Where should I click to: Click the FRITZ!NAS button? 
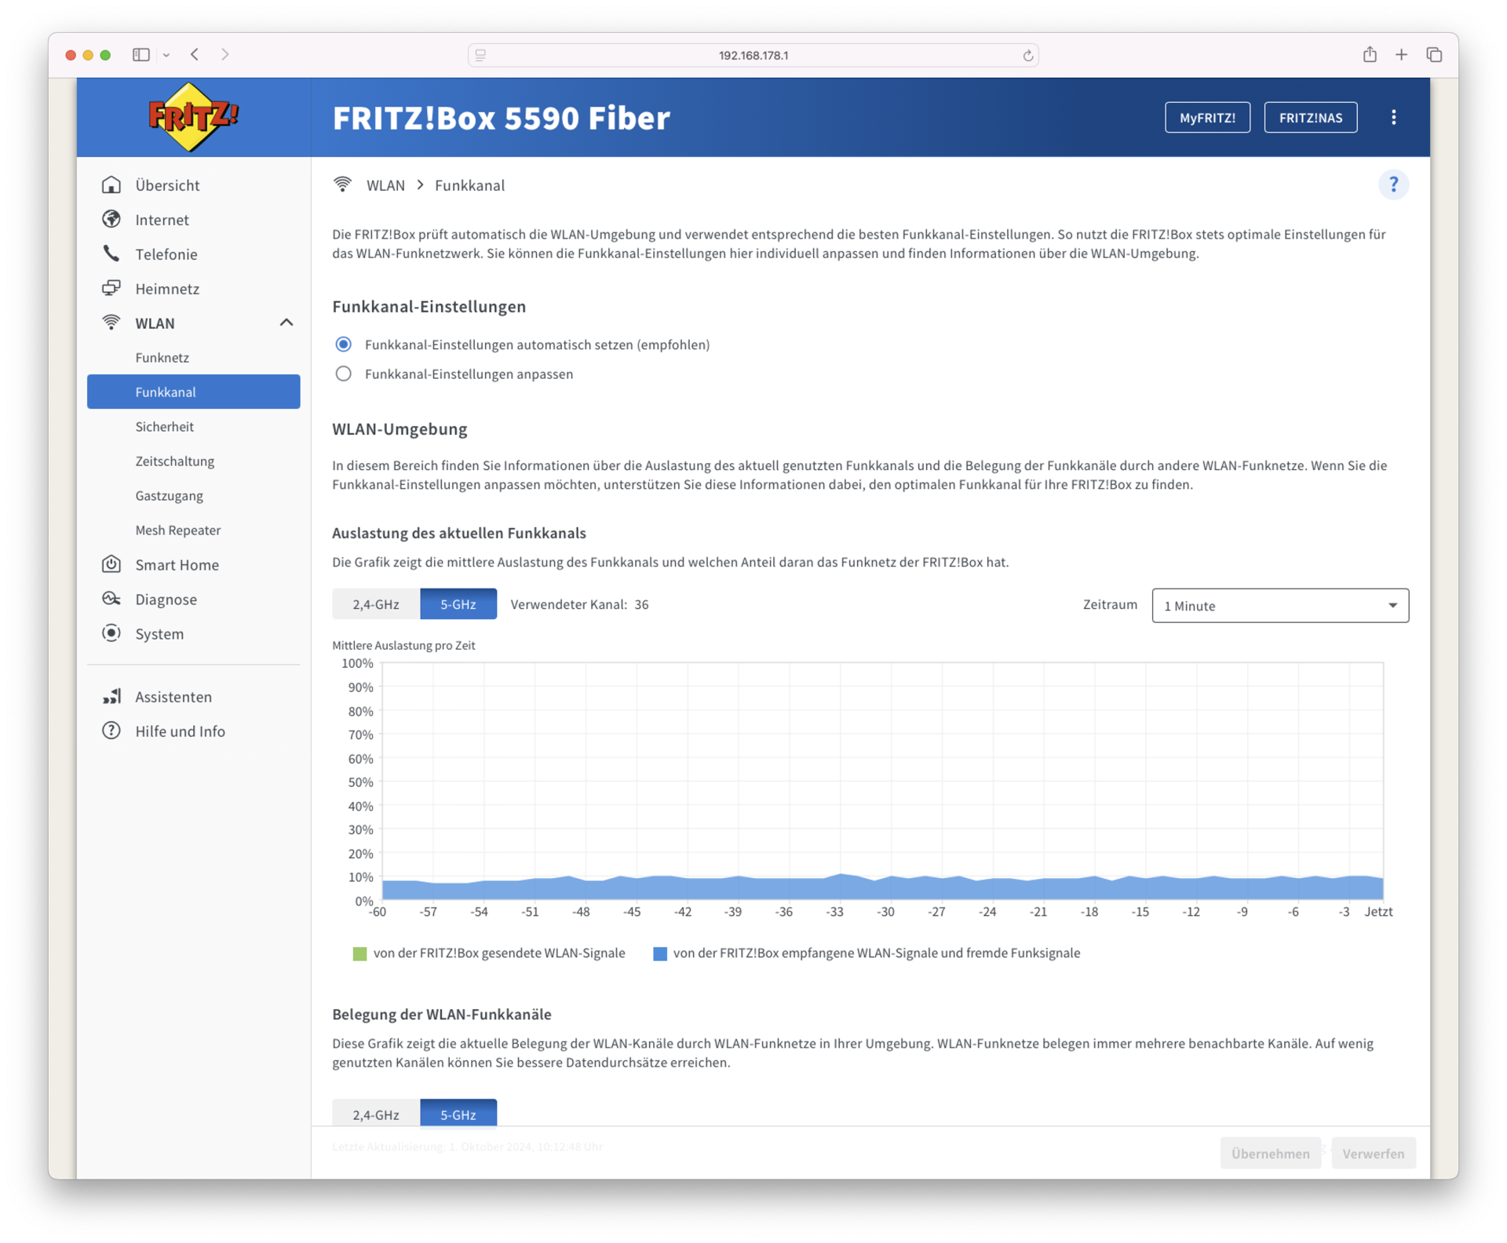click(x=1310, y=117)
